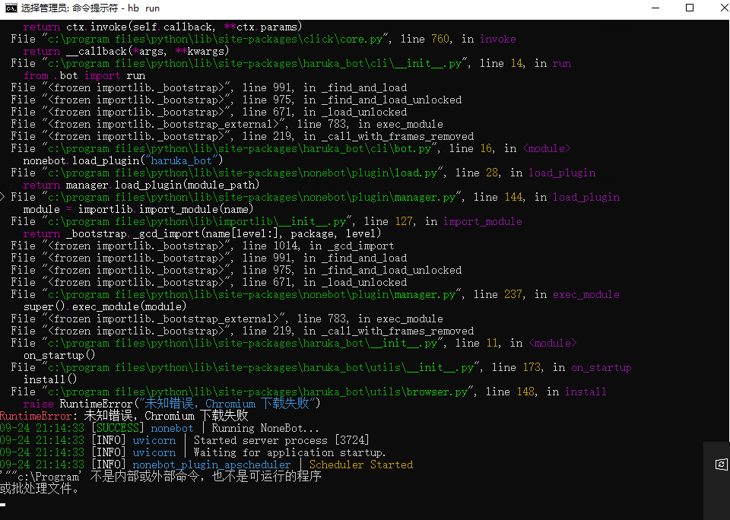Maximize the command prompt window
730x520 pixels.
coord(689,8)
